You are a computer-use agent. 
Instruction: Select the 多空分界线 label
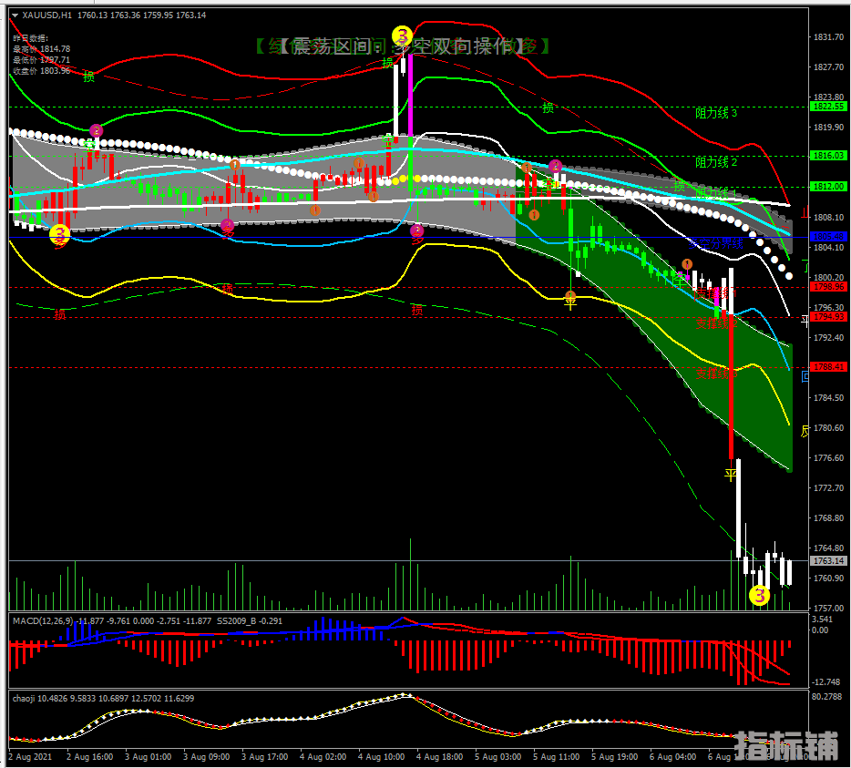pyautogui.click(x=715, y=243)
